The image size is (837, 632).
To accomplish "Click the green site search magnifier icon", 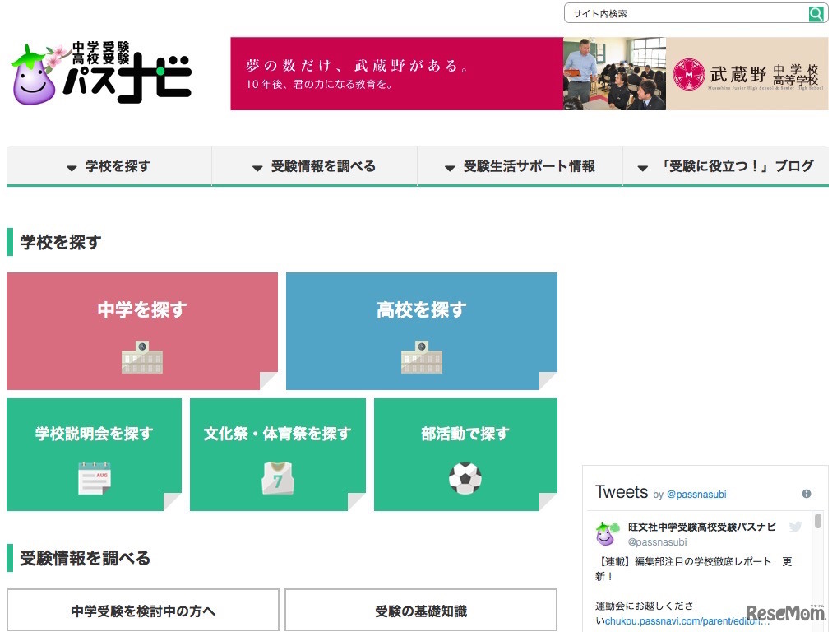I will tap(815, 13).
